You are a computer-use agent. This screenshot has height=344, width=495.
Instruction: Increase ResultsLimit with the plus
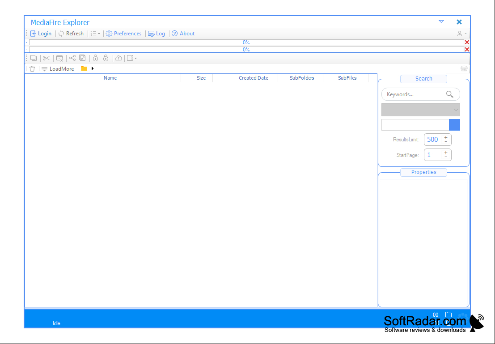coord(446,137)
